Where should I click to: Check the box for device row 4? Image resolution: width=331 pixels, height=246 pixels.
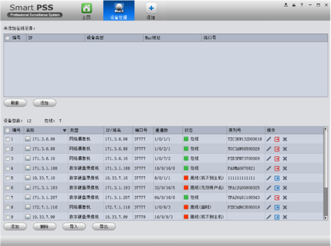[7, 168]
